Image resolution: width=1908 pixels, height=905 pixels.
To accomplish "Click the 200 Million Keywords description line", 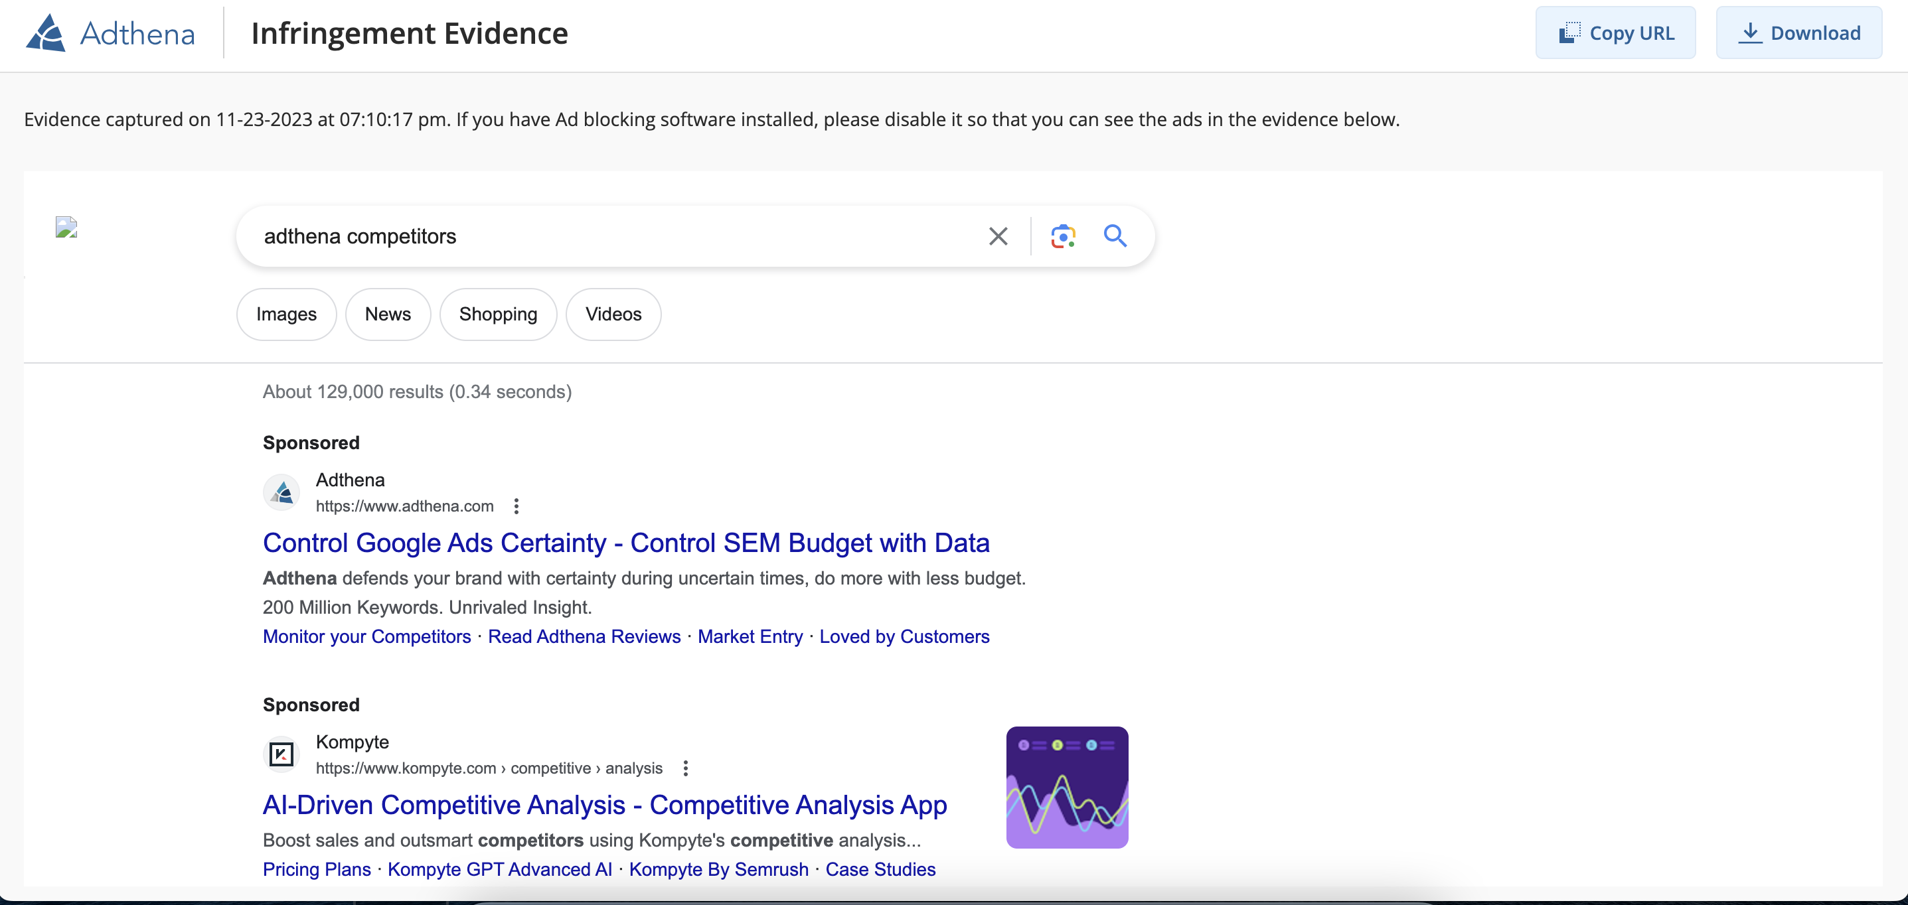I will coord(428,608).
